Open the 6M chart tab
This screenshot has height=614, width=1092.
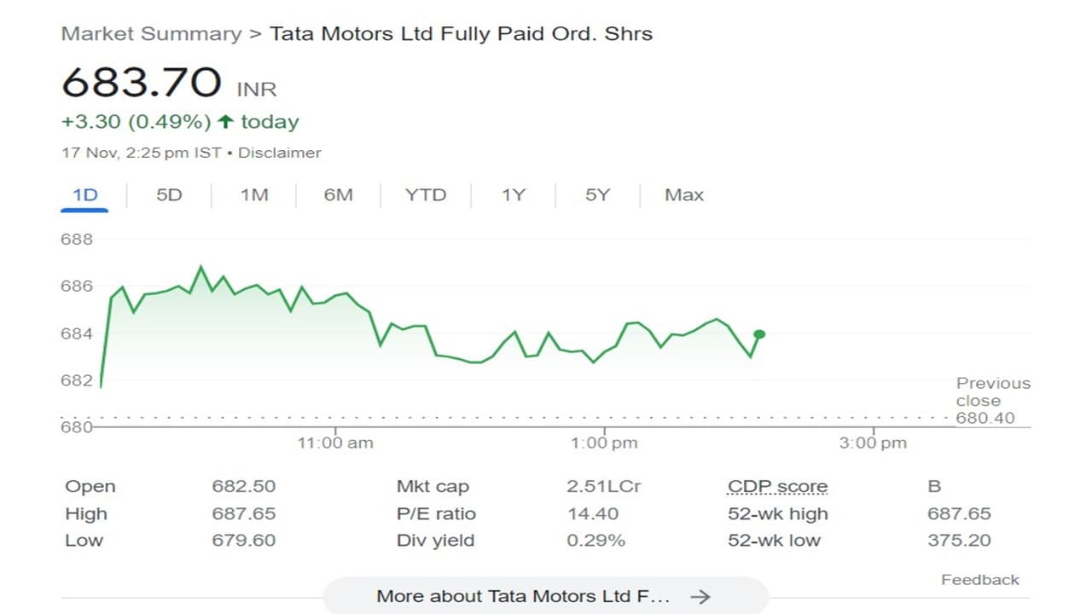pyautogui.click(x=338, y=195)
